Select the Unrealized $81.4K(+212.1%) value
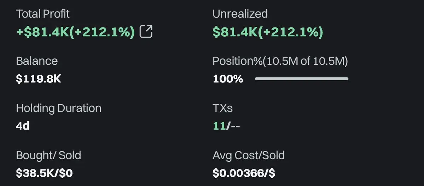The height and width of the screenshot is (186, 424). (268, 32)
